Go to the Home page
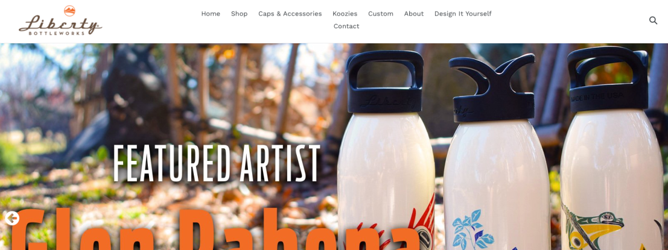Screen dimensions: 668x250 [211, 14]
